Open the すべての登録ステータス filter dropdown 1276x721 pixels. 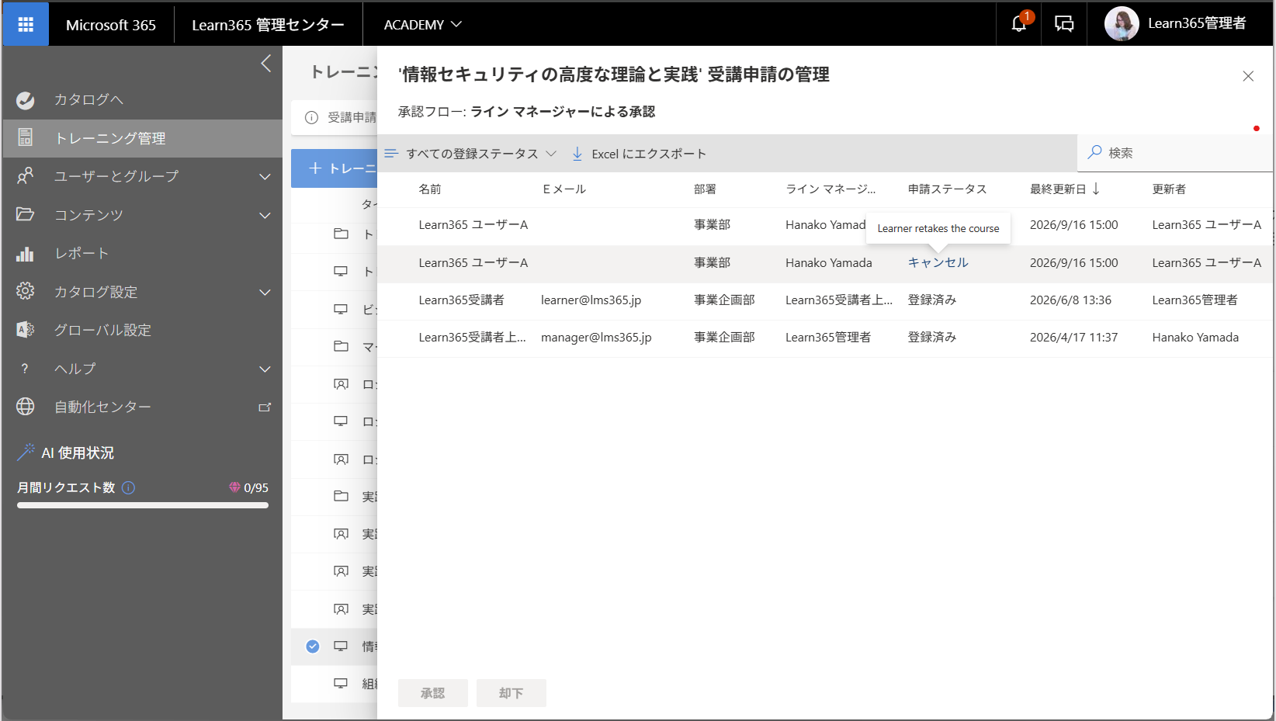[471, 154]
